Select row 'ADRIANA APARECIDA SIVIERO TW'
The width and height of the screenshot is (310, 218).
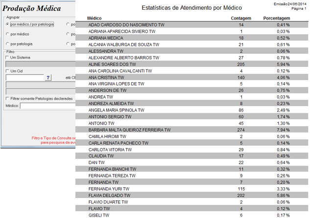click(x=191, y=31)
